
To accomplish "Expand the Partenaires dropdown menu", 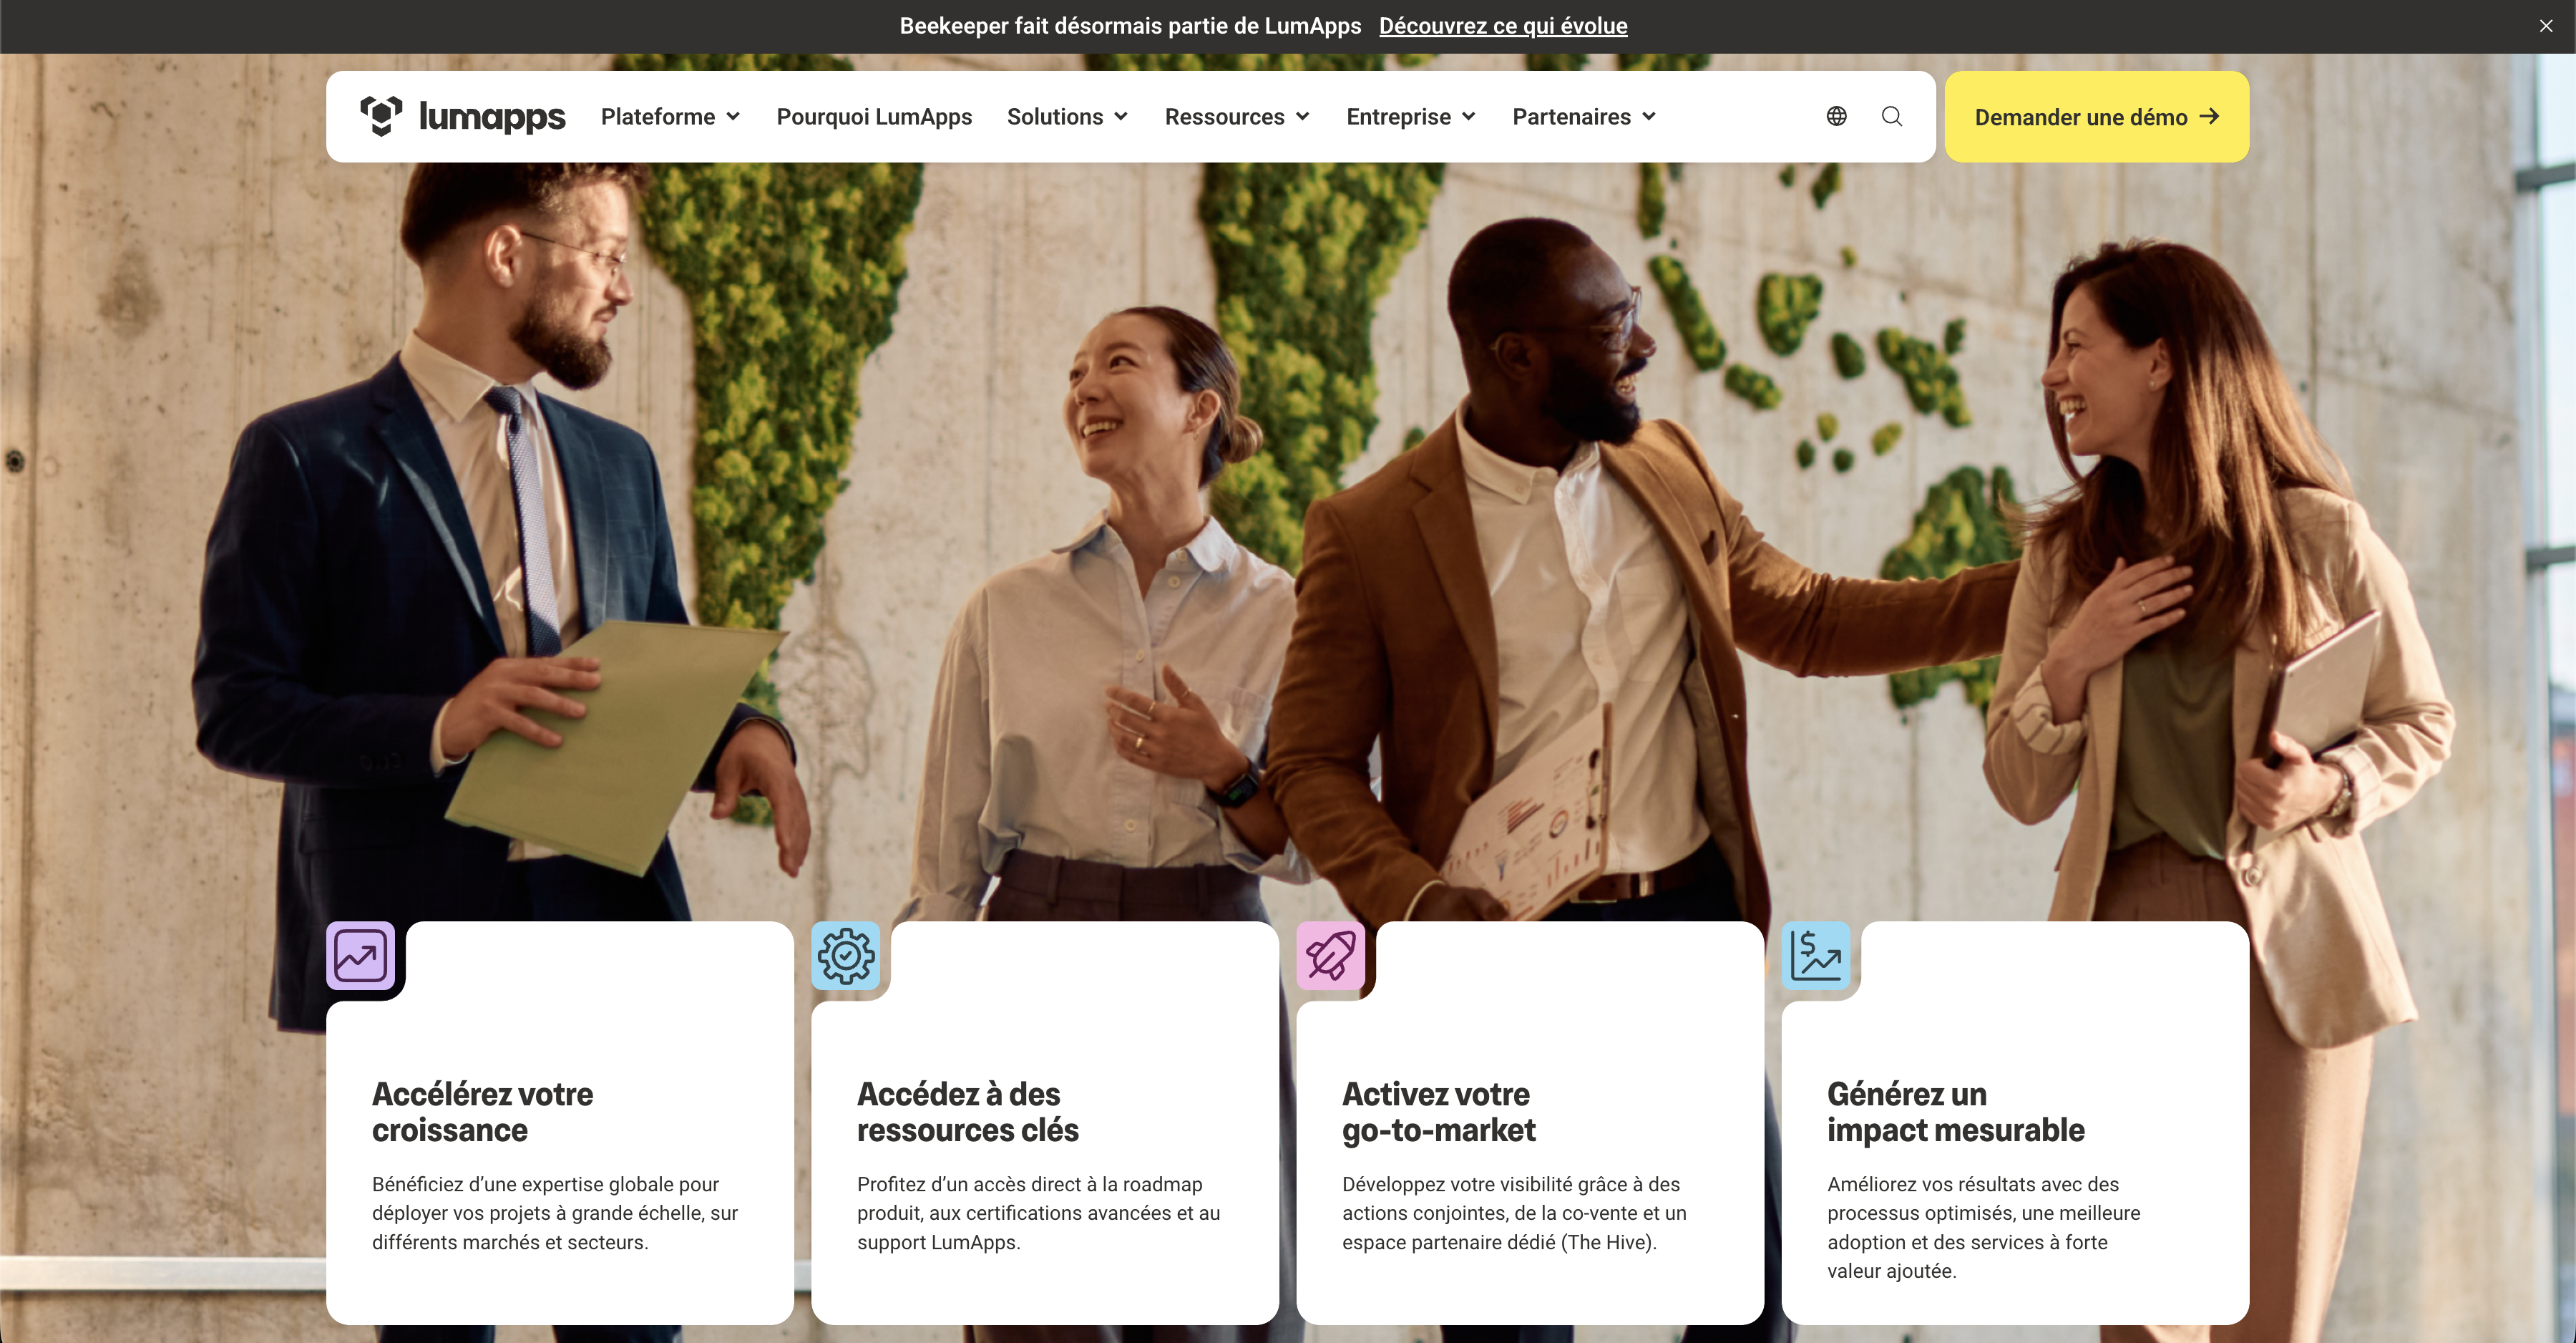I will 1585,117.
